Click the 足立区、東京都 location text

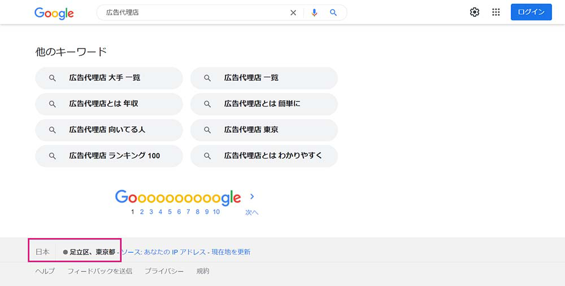coord(92,252)
